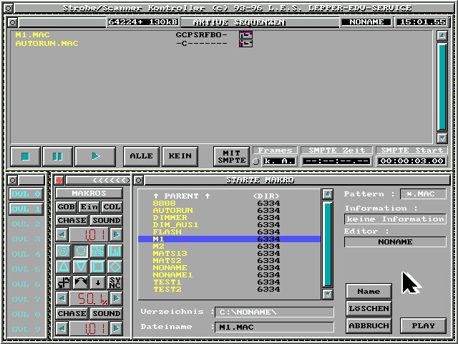This screenshot has width=458, height=344.
Task: Toggle overlay OVL 5
Action: [26, 269]
